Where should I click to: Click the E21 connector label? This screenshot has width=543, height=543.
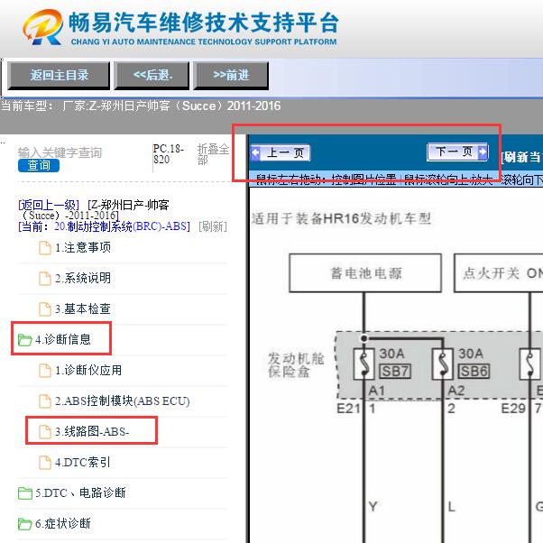[x=348, y=409]
